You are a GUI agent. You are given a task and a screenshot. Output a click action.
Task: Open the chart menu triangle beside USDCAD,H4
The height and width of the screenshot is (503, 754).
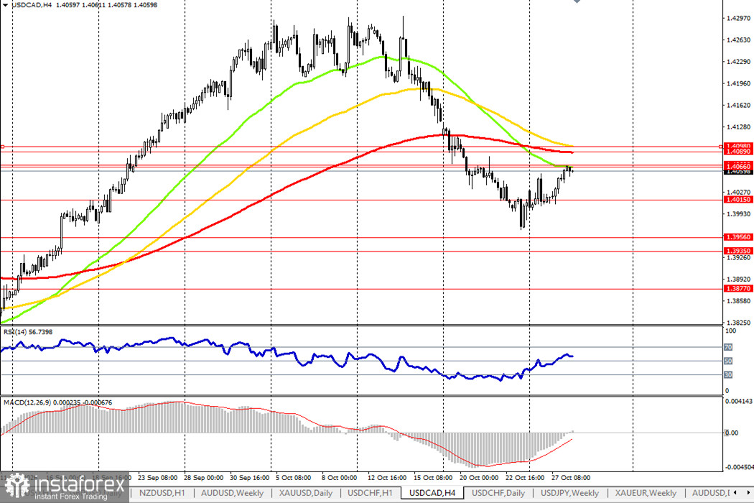pos(5,5)
